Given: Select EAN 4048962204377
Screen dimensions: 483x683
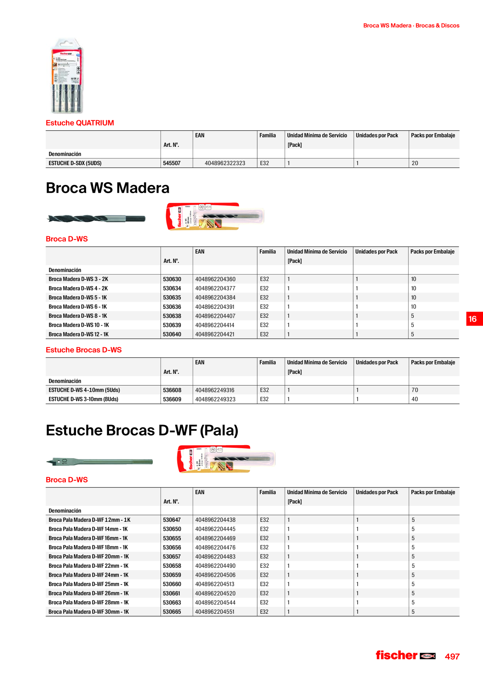Looking at the screenshot, I should click(215, 289).
